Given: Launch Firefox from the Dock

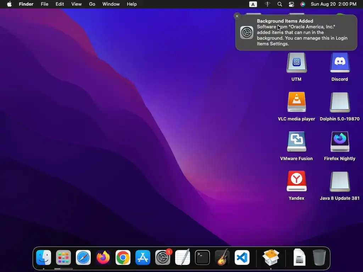Looking at the screenshot, I should tap(103, 257).
